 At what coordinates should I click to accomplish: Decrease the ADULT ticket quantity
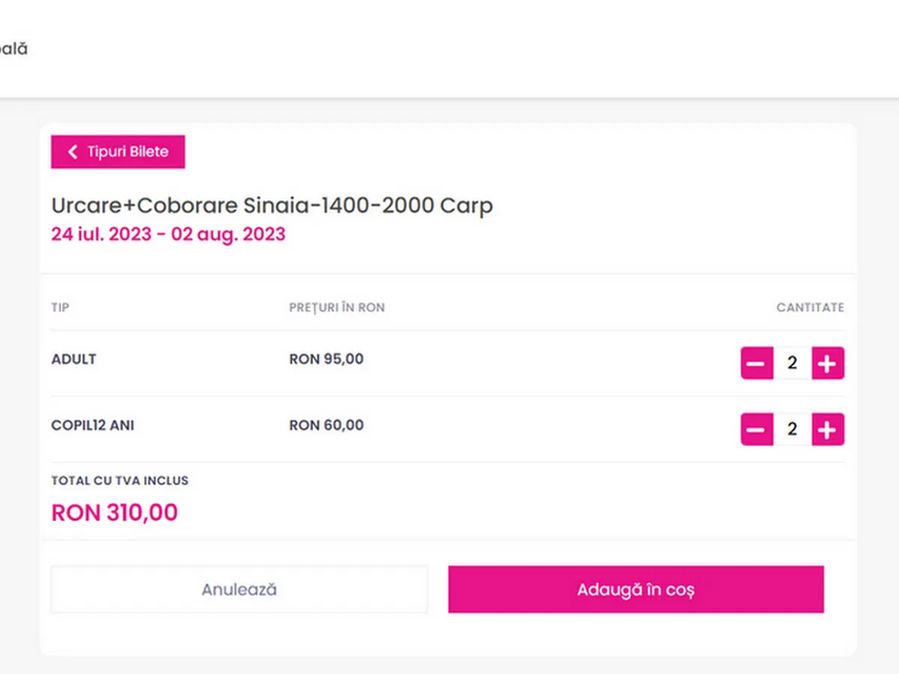tap(757, 364)
